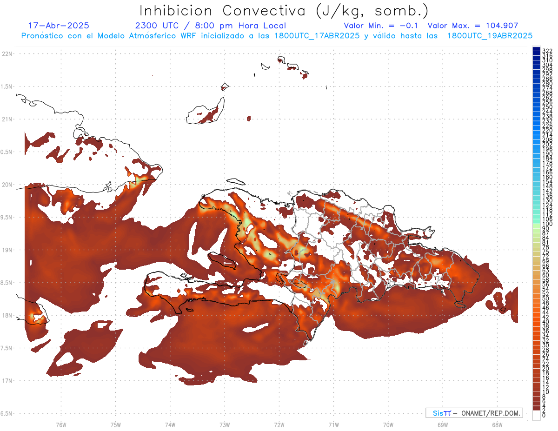The image size is (558, 431).
Task: Click the date '17-Abr-2025'
Action: click(x=59, y=26)
